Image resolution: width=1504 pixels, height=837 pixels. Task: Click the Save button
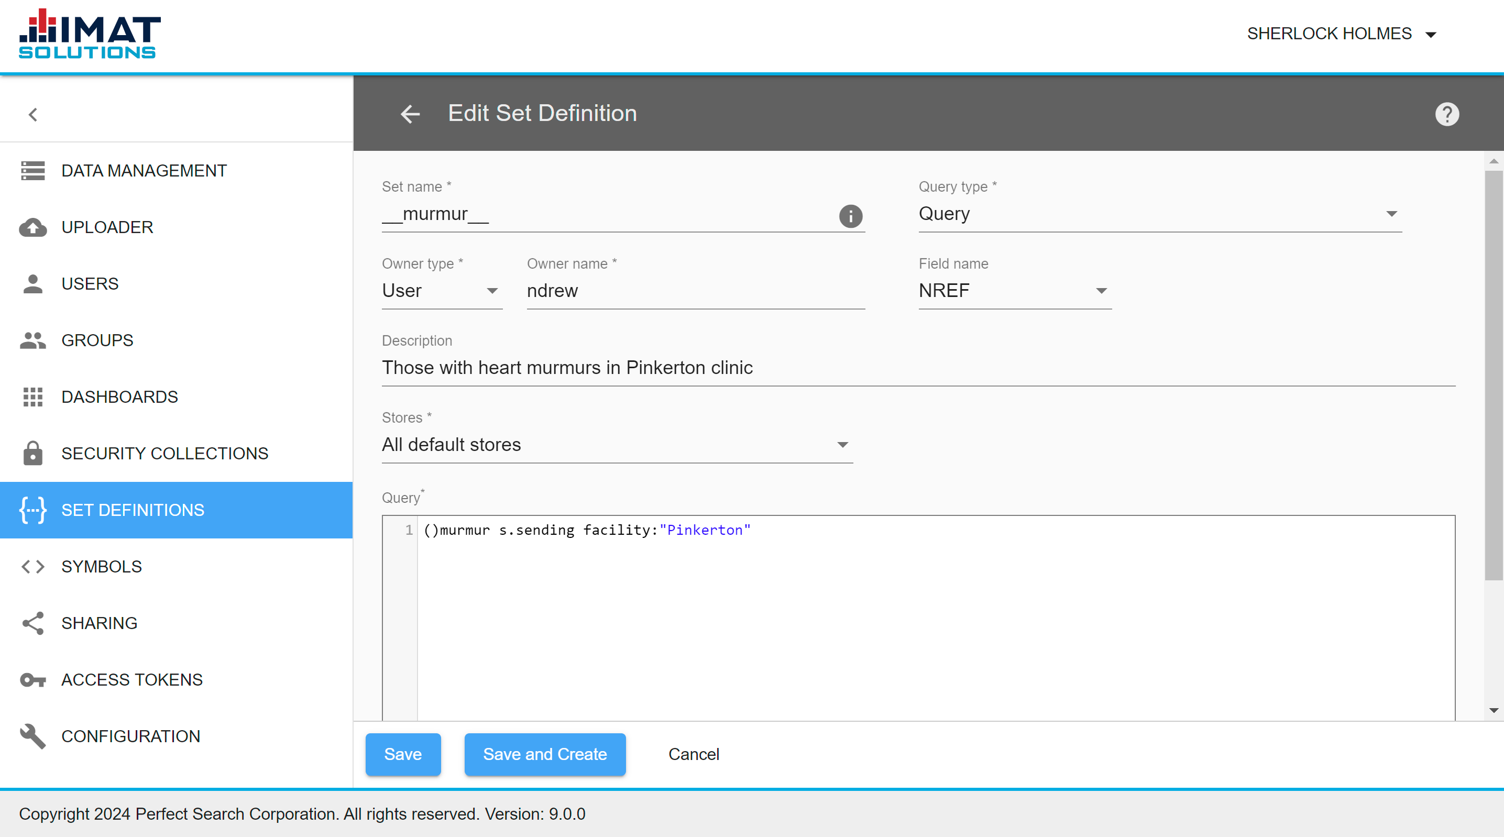click(403, 755)
